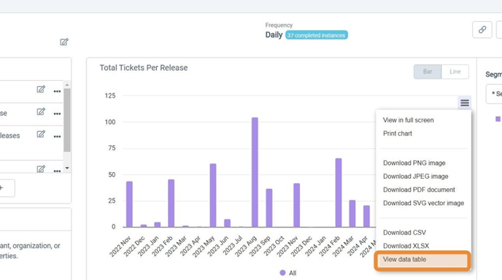The height and width of the screenshot is (280, 502).
Task: Open the three-dot menu in the 'leases' row
Action: (57, 136)
